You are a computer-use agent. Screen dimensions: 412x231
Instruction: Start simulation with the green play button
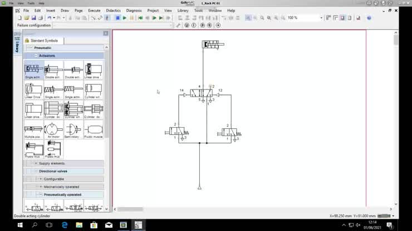(125, 18)
